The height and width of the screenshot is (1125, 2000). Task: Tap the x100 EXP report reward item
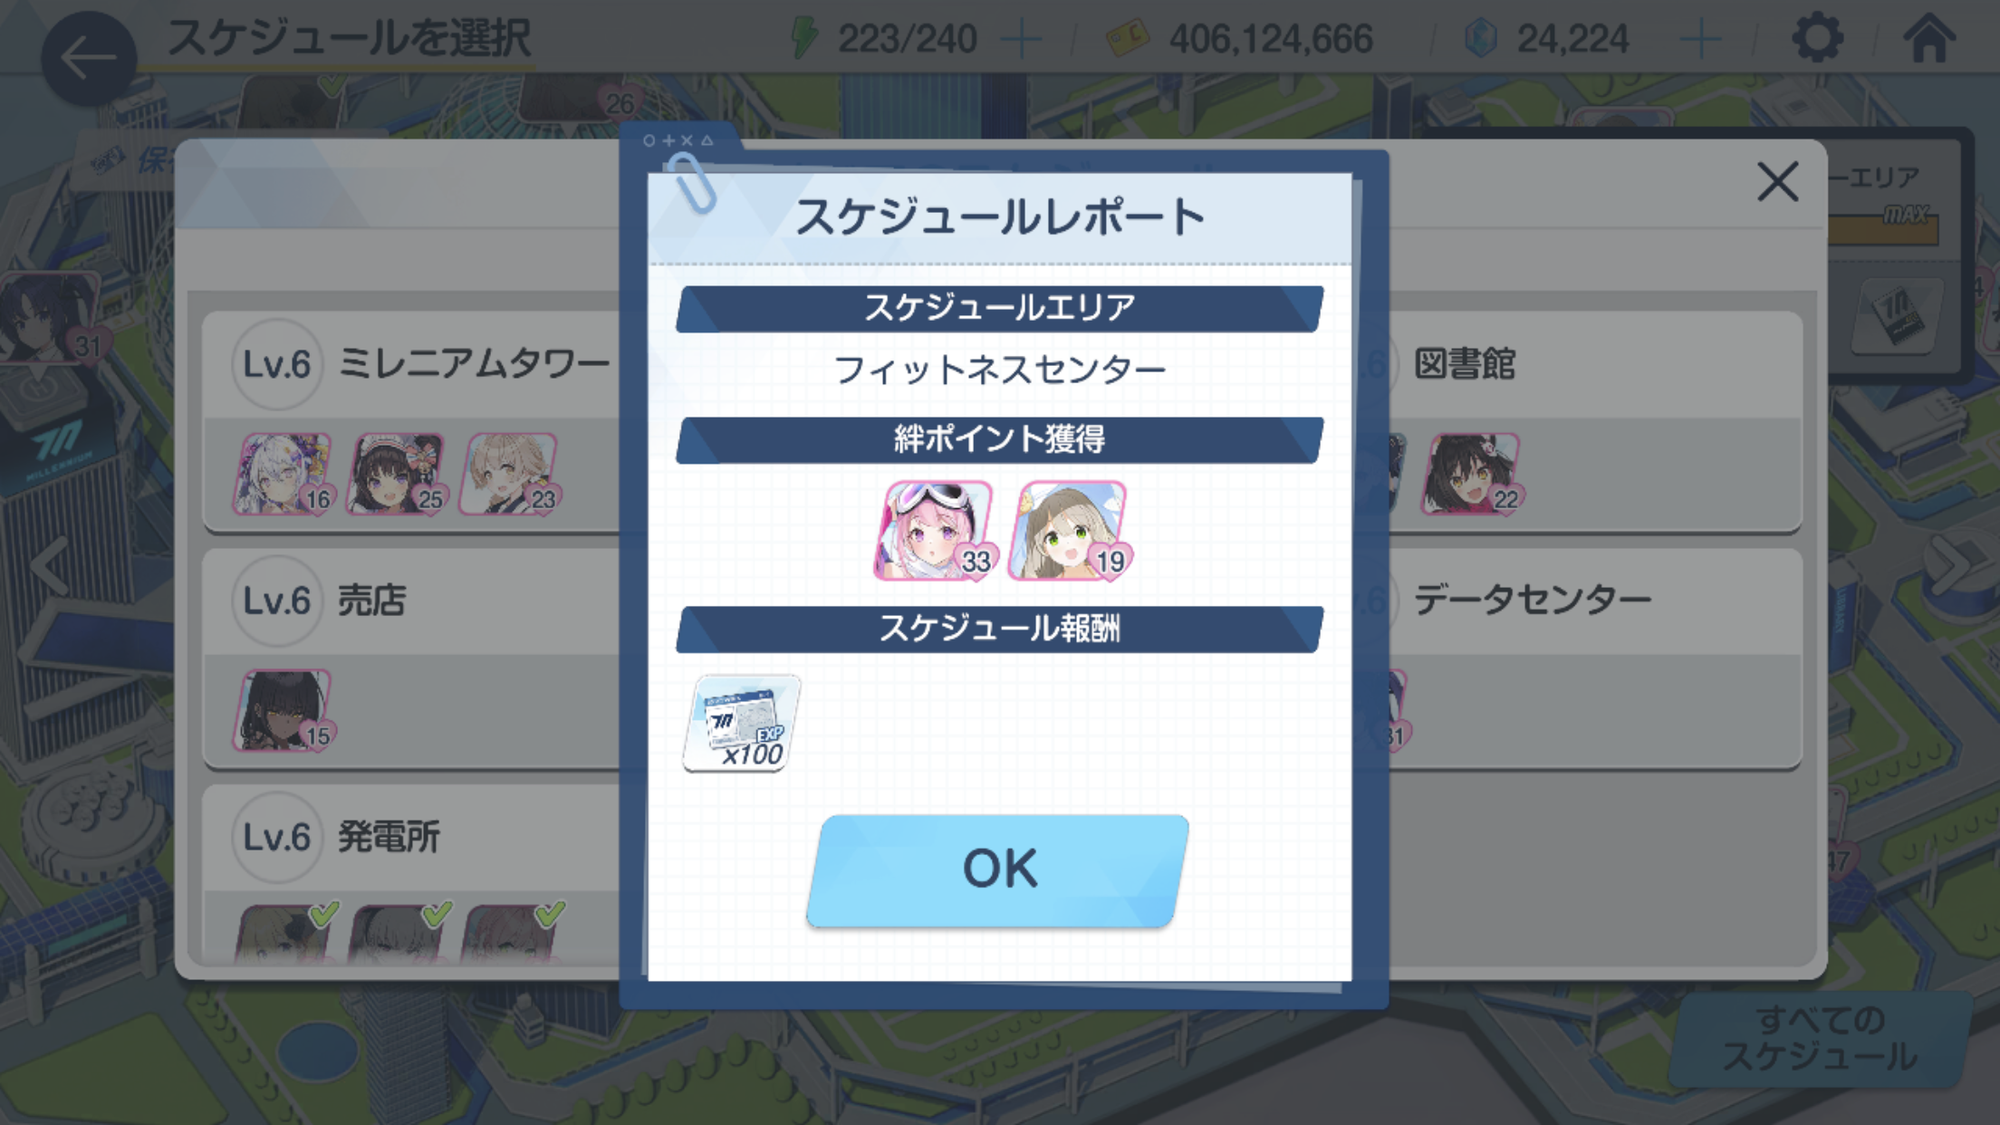pyautogui.click(x=742, y=723)
